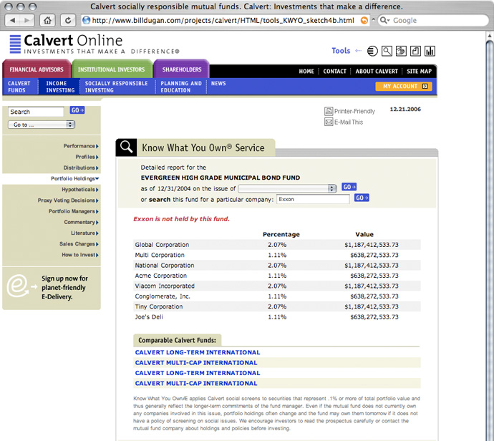Expand the Commentary sidebar item
Screen dimensions: 494x441
pyautogui.click(x=82, y=223)
